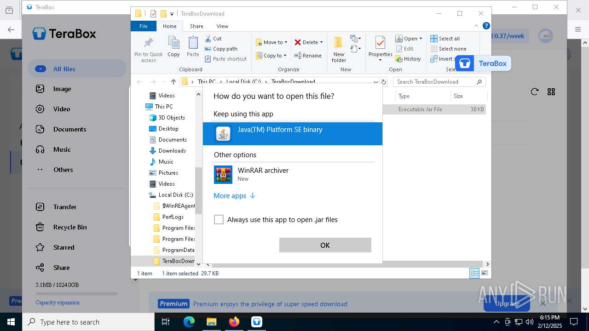Viewport: 589px width, 331px height.
Task: Open 3D Objects in navigation tree
Action: coord(171,118)
